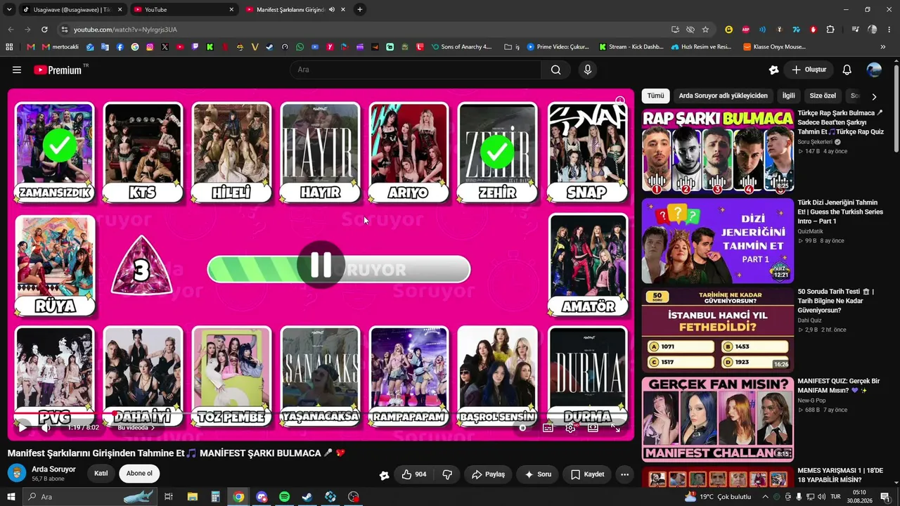Toggle subtitles button in the player
900x506 pixels.
(548, 427)
